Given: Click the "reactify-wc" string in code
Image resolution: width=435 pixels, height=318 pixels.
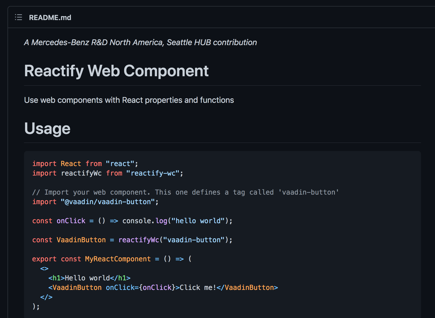Looking at the screenshot, I should point(153,173).
